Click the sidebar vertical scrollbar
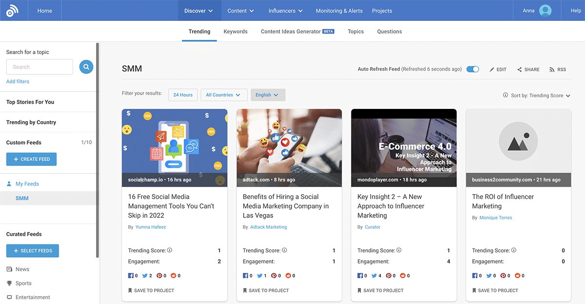This screenshot has height=304, width=585. 97,150
